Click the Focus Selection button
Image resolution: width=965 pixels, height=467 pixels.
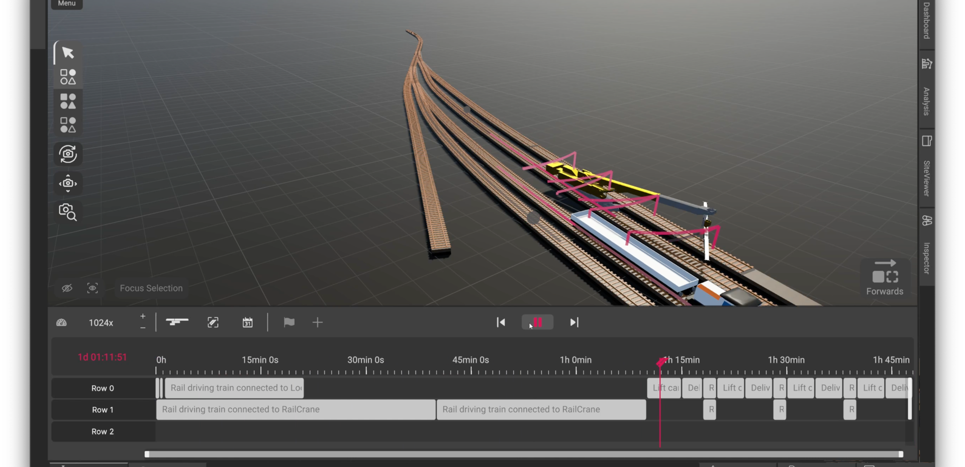[x=151, y=288]
